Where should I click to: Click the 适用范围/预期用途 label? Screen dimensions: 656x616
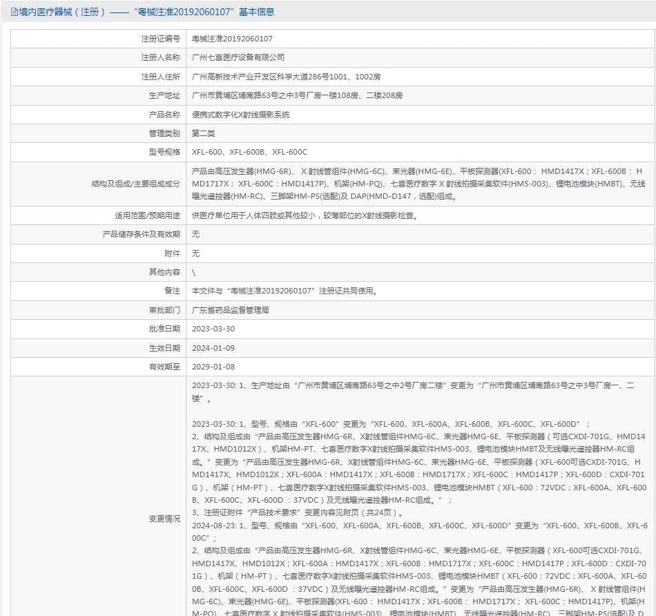pos(148,216)
